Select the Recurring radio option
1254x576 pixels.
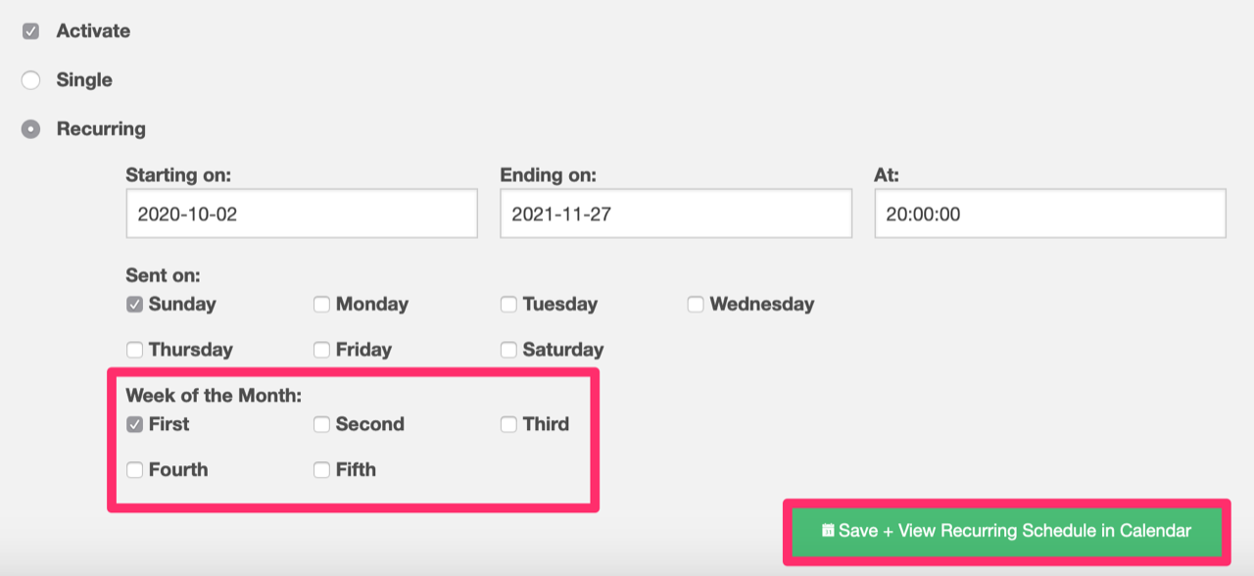(31, 129)
